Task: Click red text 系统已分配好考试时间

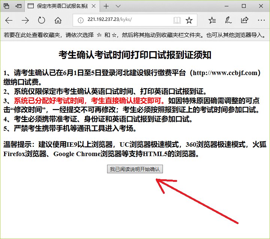Action: click(49, 100)
